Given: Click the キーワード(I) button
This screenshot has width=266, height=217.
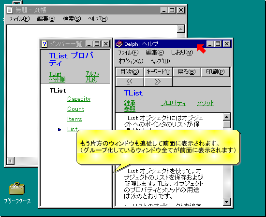Looking at the screenshot, I should pos(158,72).
